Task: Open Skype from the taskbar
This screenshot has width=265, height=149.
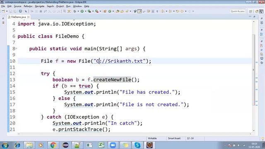Action: (x=137, y=145)
